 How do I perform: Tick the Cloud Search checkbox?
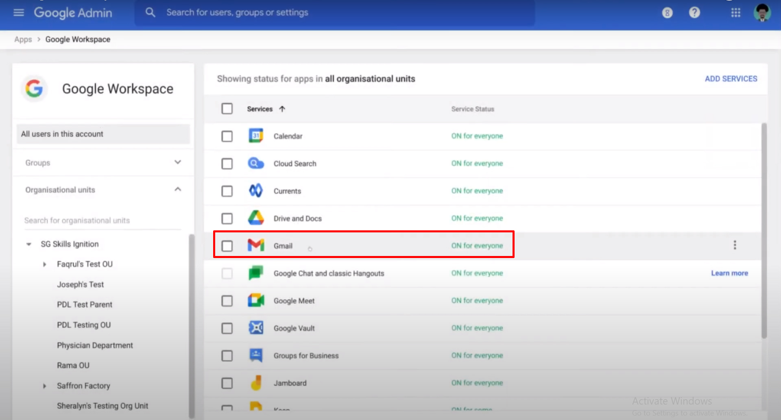(x=227, y=164)
